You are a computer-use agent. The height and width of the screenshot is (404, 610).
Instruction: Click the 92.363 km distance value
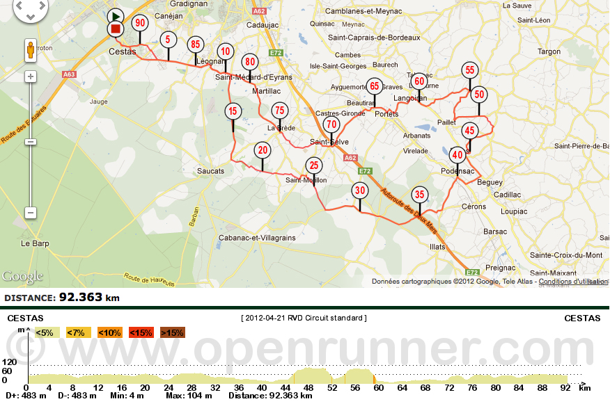tap(89, 298)
